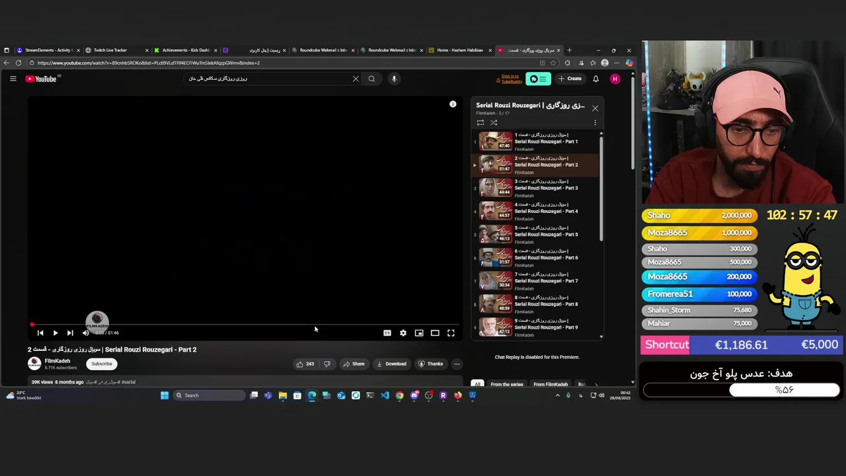
Task: Seek on the video progress bar
Action: (244, 325)
